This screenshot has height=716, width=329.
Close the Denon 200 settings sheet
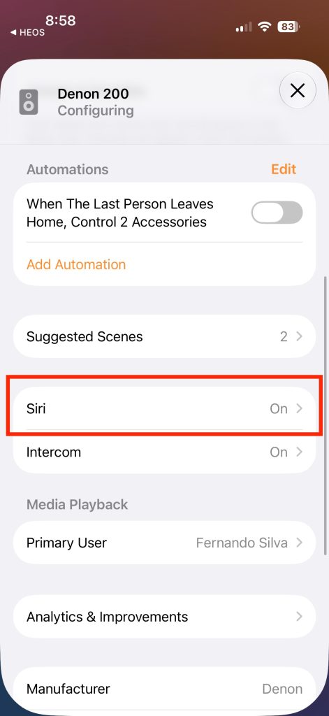point(298,90)
